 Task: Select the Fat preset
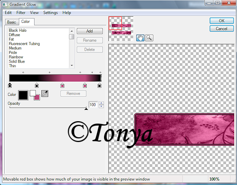point(11,39)
